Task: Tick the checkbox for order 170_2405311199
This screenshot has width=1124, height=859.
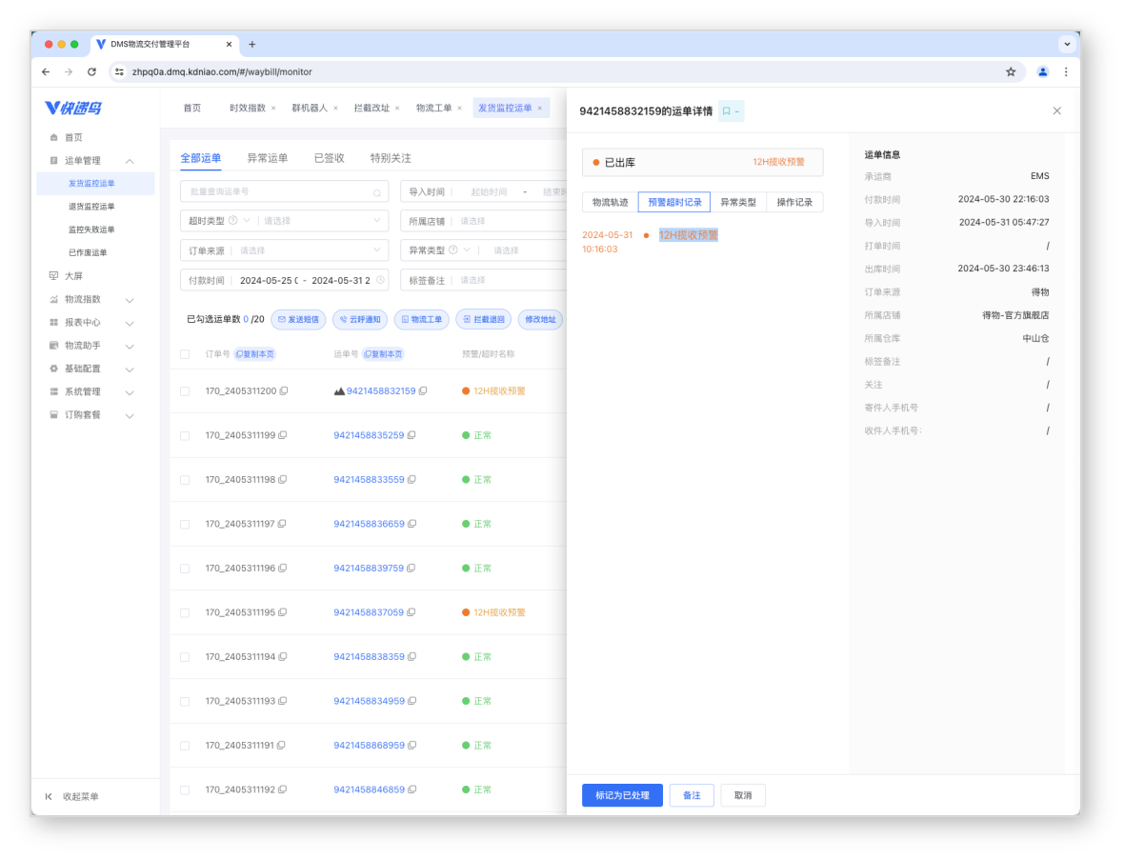Action: tap(185, 435)
